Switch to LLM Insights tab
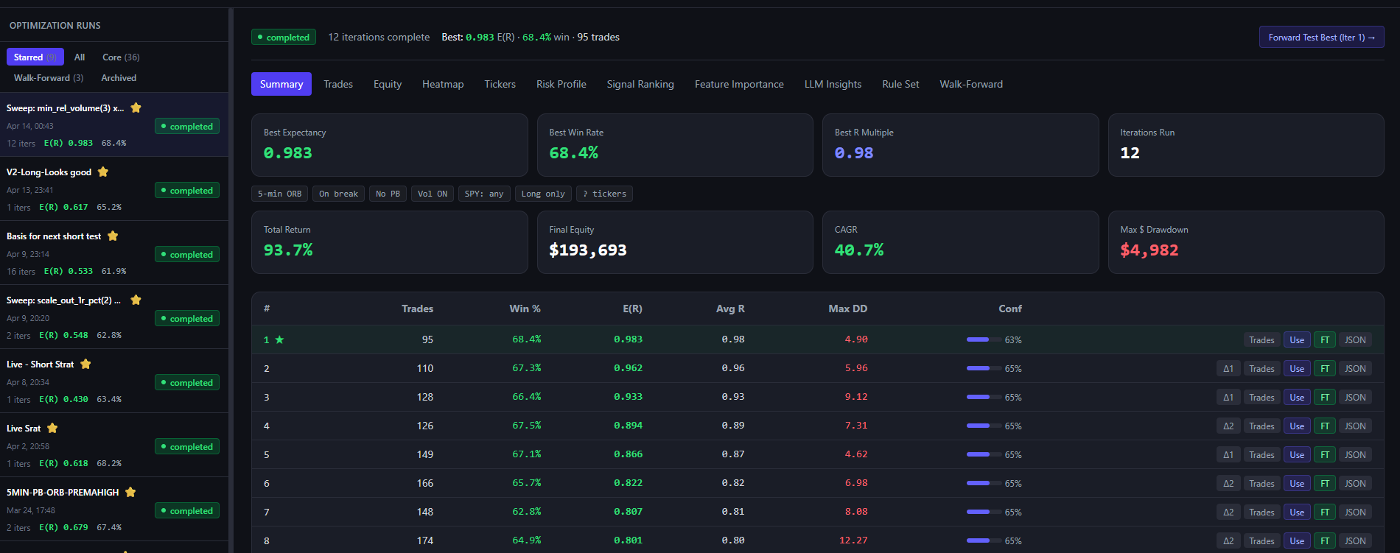The image size is (1400, 553). pyautogui.click(x=833, y=84)
